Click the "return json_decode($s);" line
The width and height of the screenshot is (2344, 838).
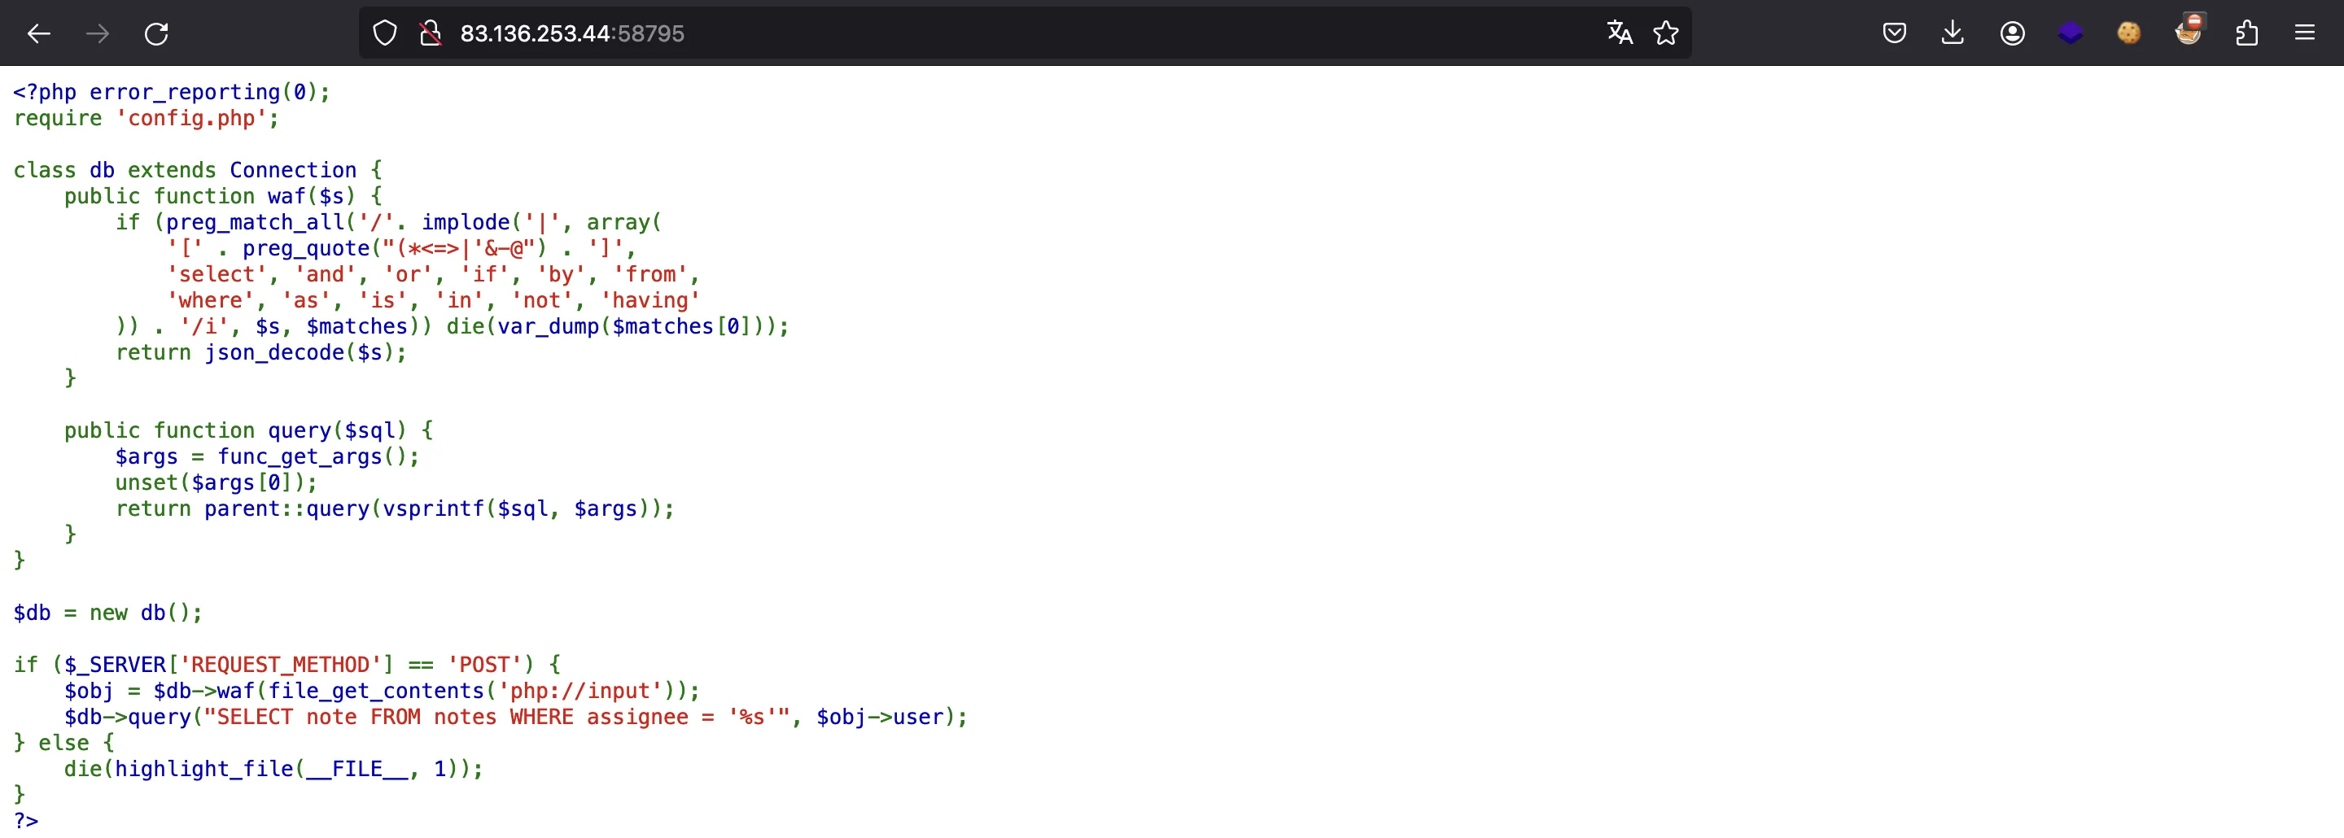261,352
